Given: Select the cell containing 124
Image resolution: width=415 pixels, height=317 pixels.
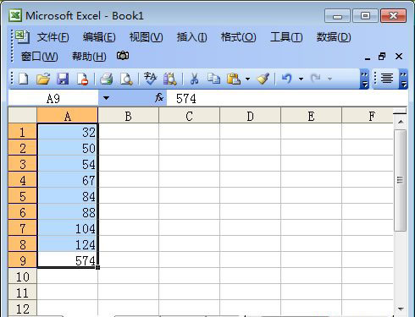Looking at the screenshot, I should [x=67, y=244].
